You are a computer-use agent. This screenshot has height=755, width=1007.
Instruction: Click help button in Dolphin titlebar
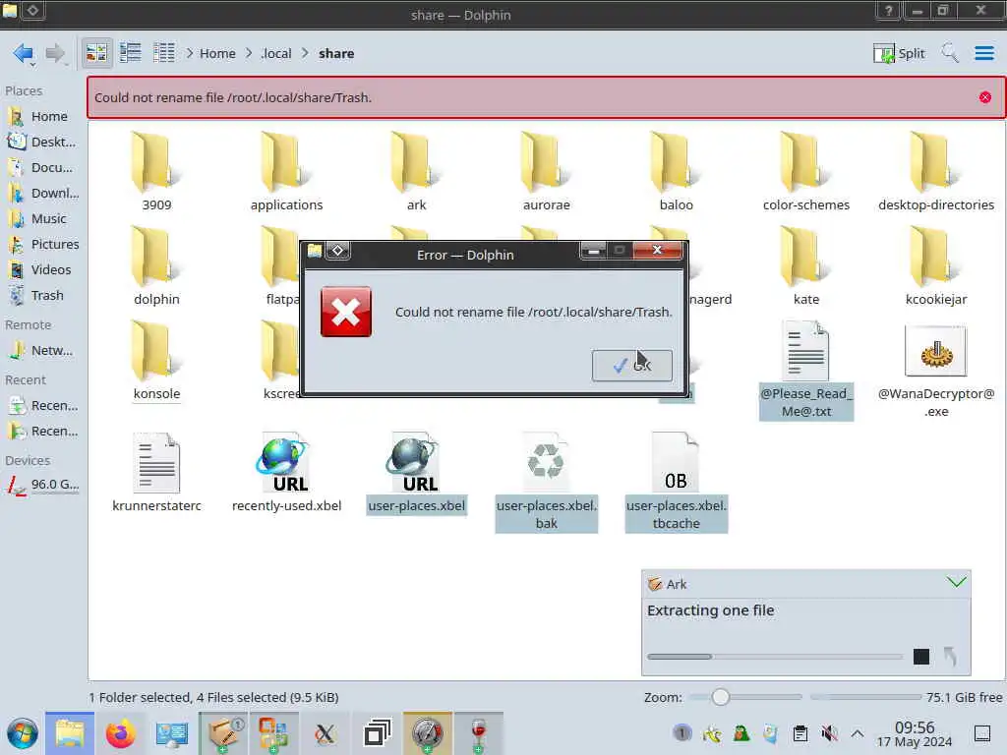pos(888,11)
